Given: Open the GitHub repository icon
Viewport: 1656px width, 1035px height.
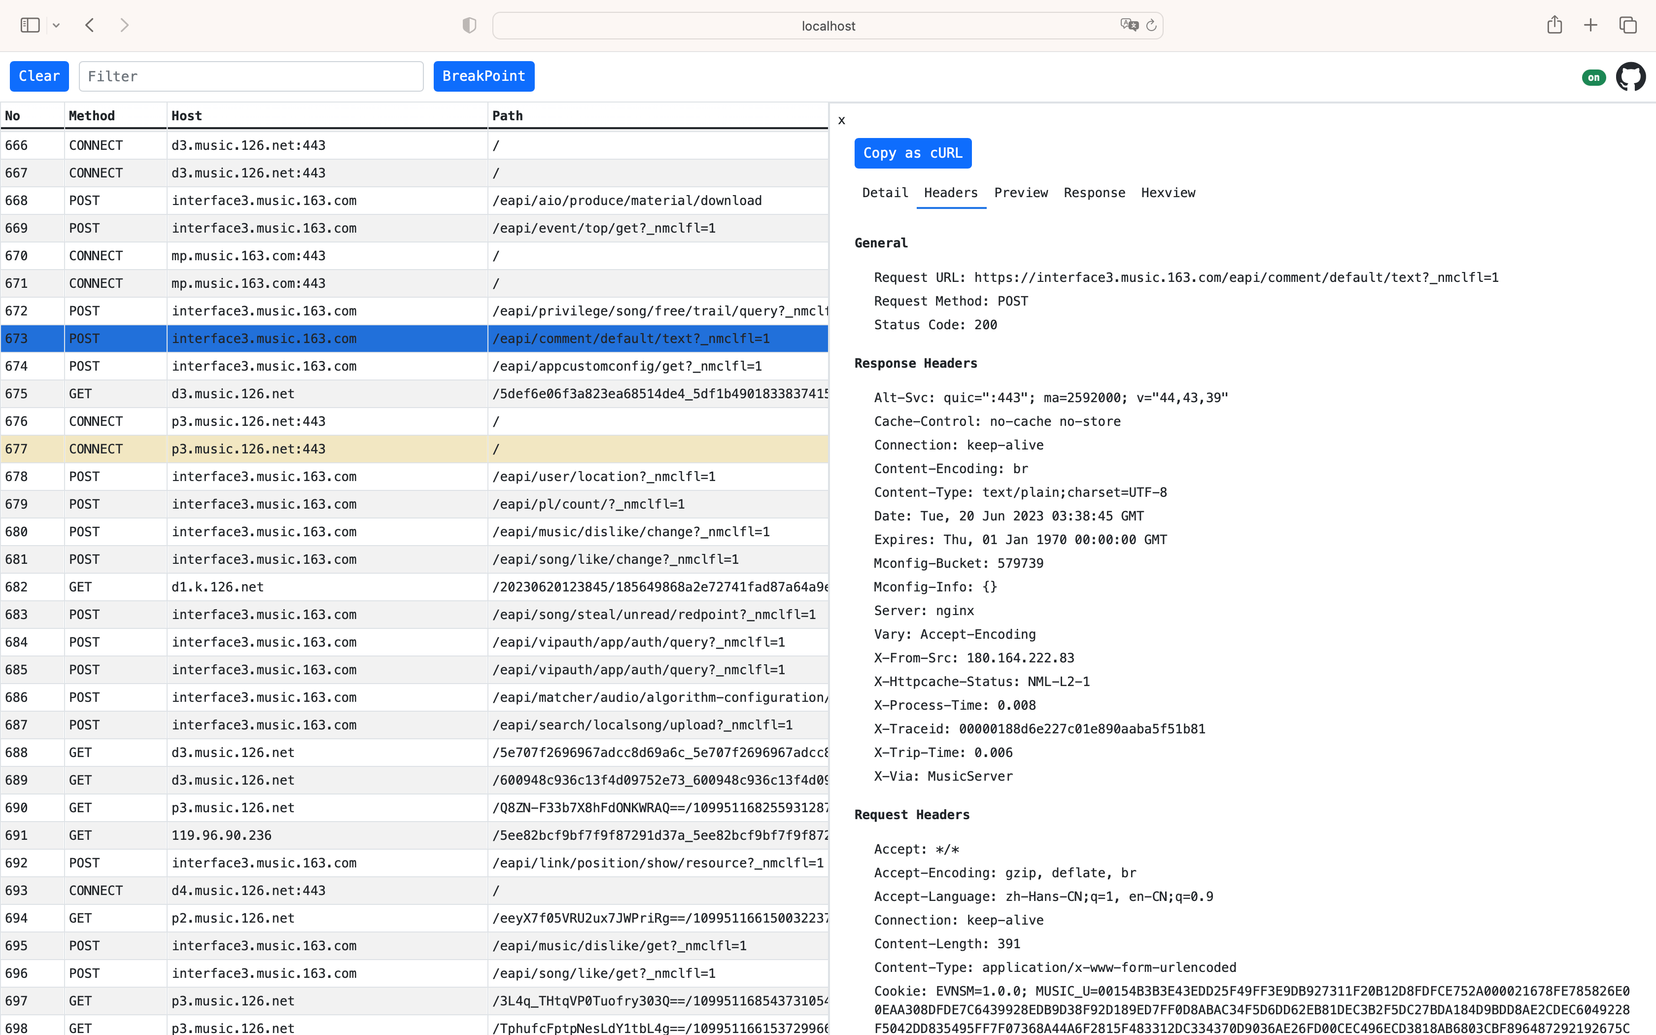Looking at the screenshot, I should (x=1630, y=77).
